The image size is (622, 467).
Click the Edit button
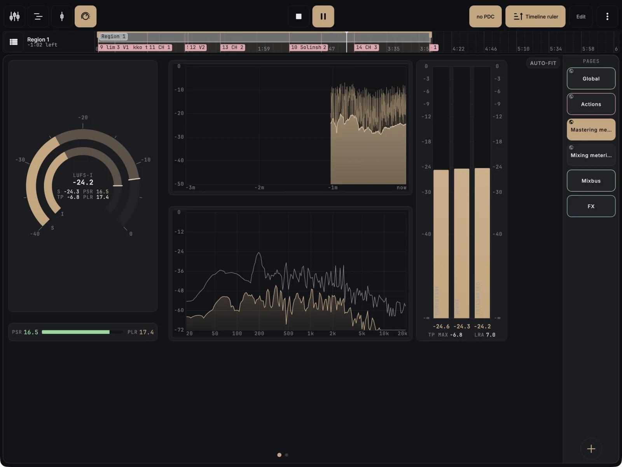pyautogui.click(x=581, y=16)
